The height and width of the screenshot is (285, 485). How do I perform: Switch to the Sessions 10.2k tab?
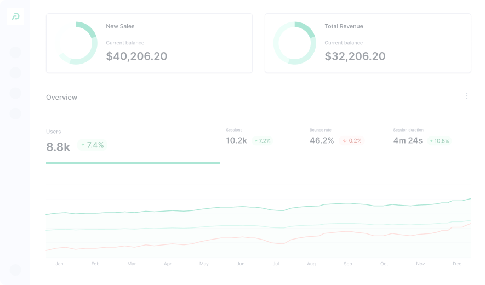point(237,140)
